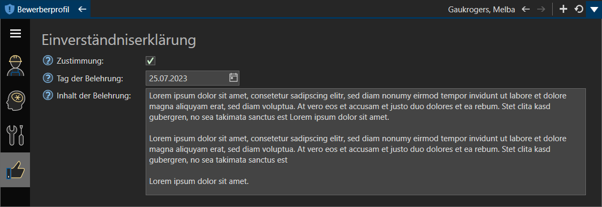Go back with arrow beside Bewerberprofil

coord(82,9)
